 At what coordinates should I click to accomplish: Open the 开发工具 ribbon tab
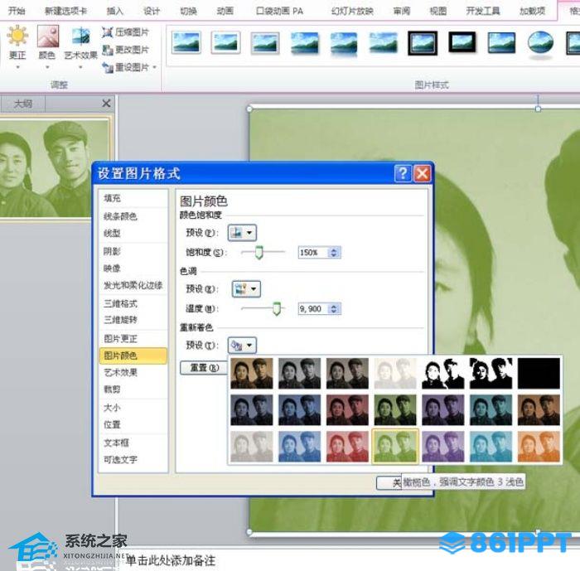pos(483,11)
